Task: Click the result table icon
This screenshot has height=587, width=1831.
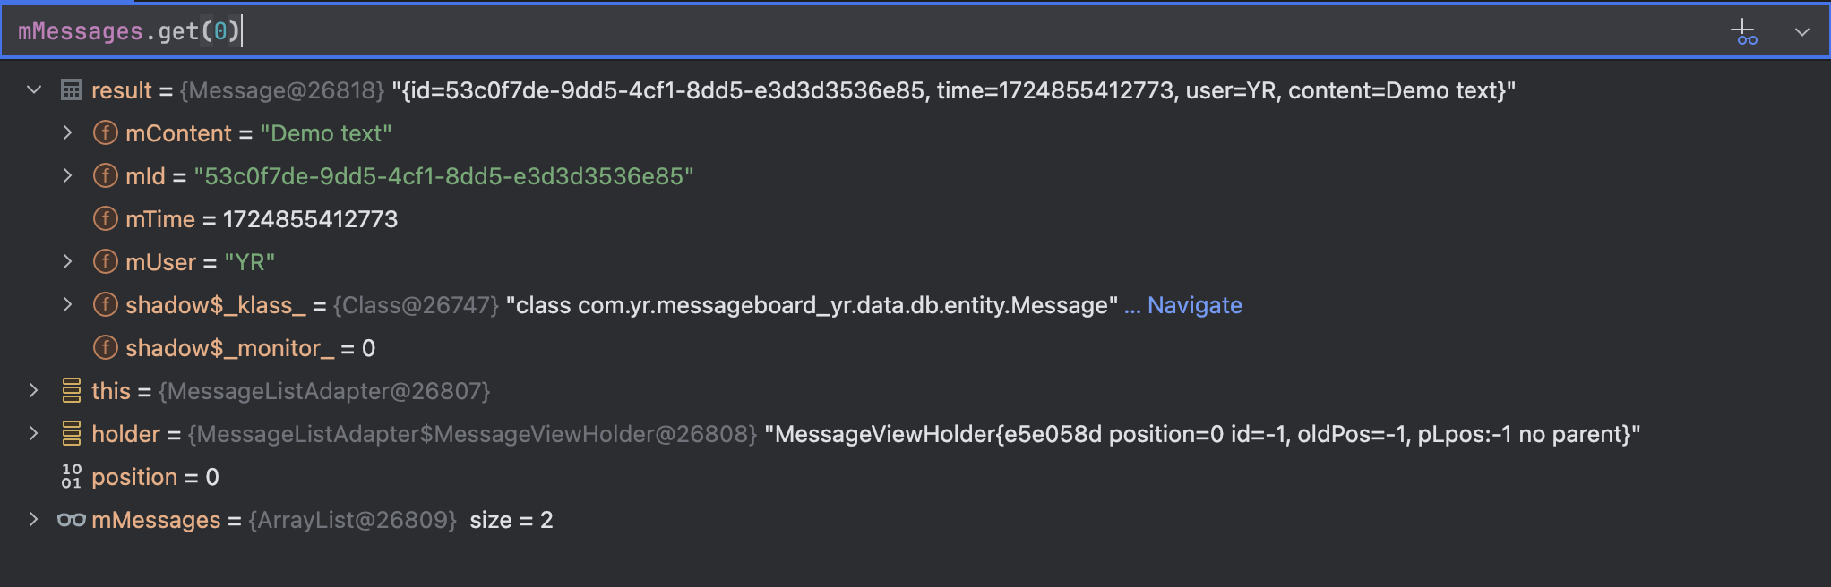Action: 72,90
